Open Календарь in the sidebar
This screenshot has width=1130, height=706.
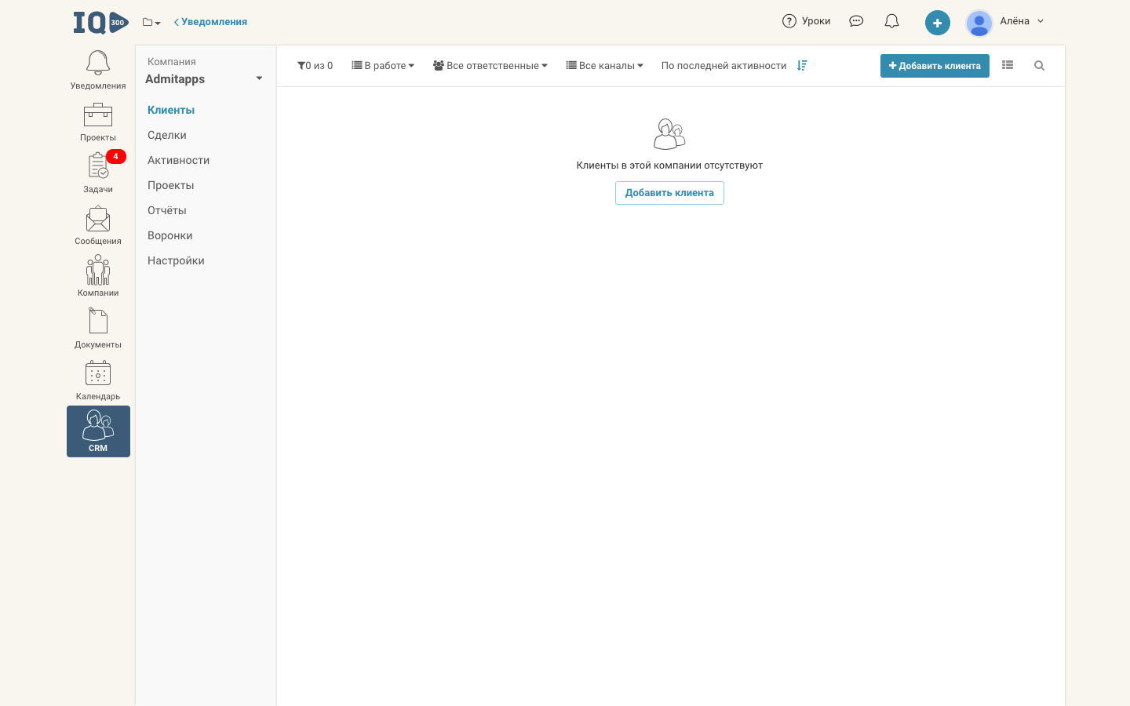coord(98,380)
